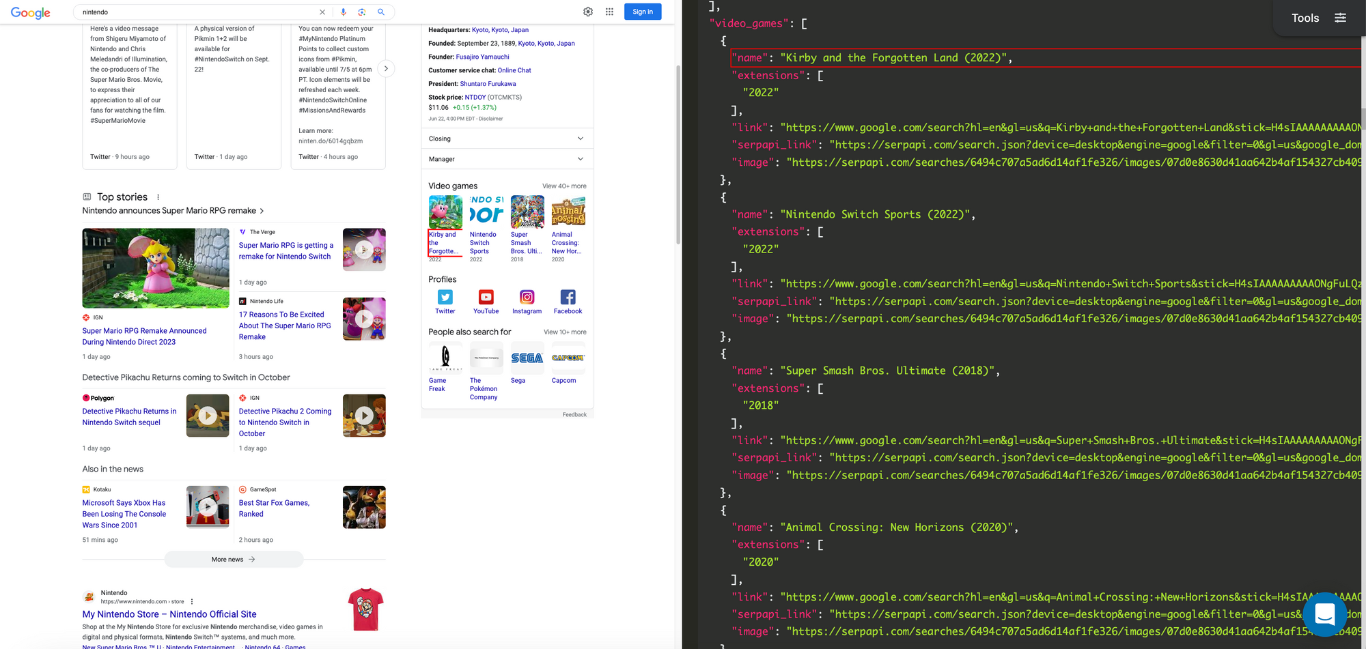Viewport: 1366px width, 649px height.
Task: Open Nintendo's Instagram profile
Action: click(527, 302)
